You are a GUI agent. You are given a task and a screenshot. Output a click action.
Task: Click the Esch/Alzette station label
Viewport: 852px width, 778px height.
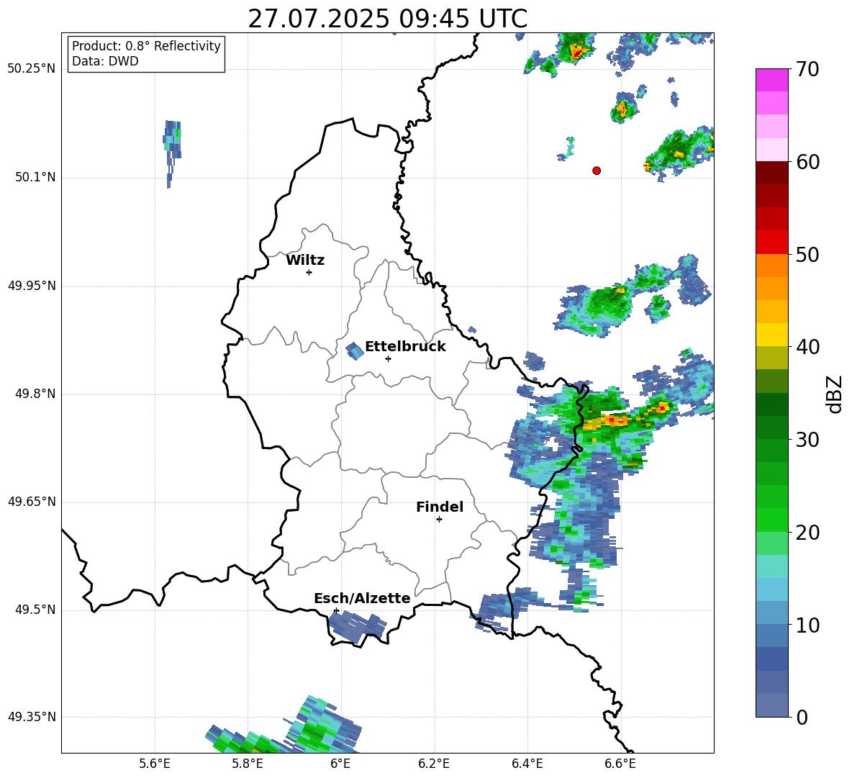(x=362, y=598)
